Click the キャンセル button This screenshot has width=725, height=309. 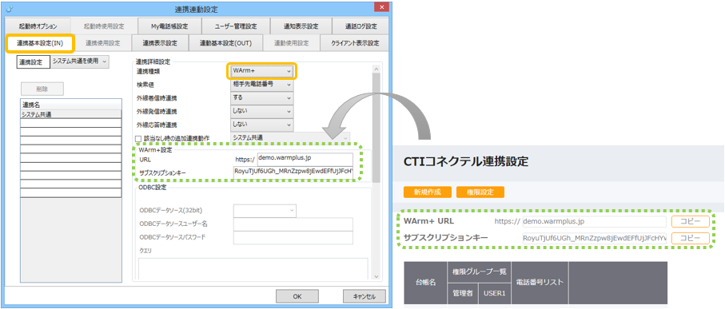364,296
